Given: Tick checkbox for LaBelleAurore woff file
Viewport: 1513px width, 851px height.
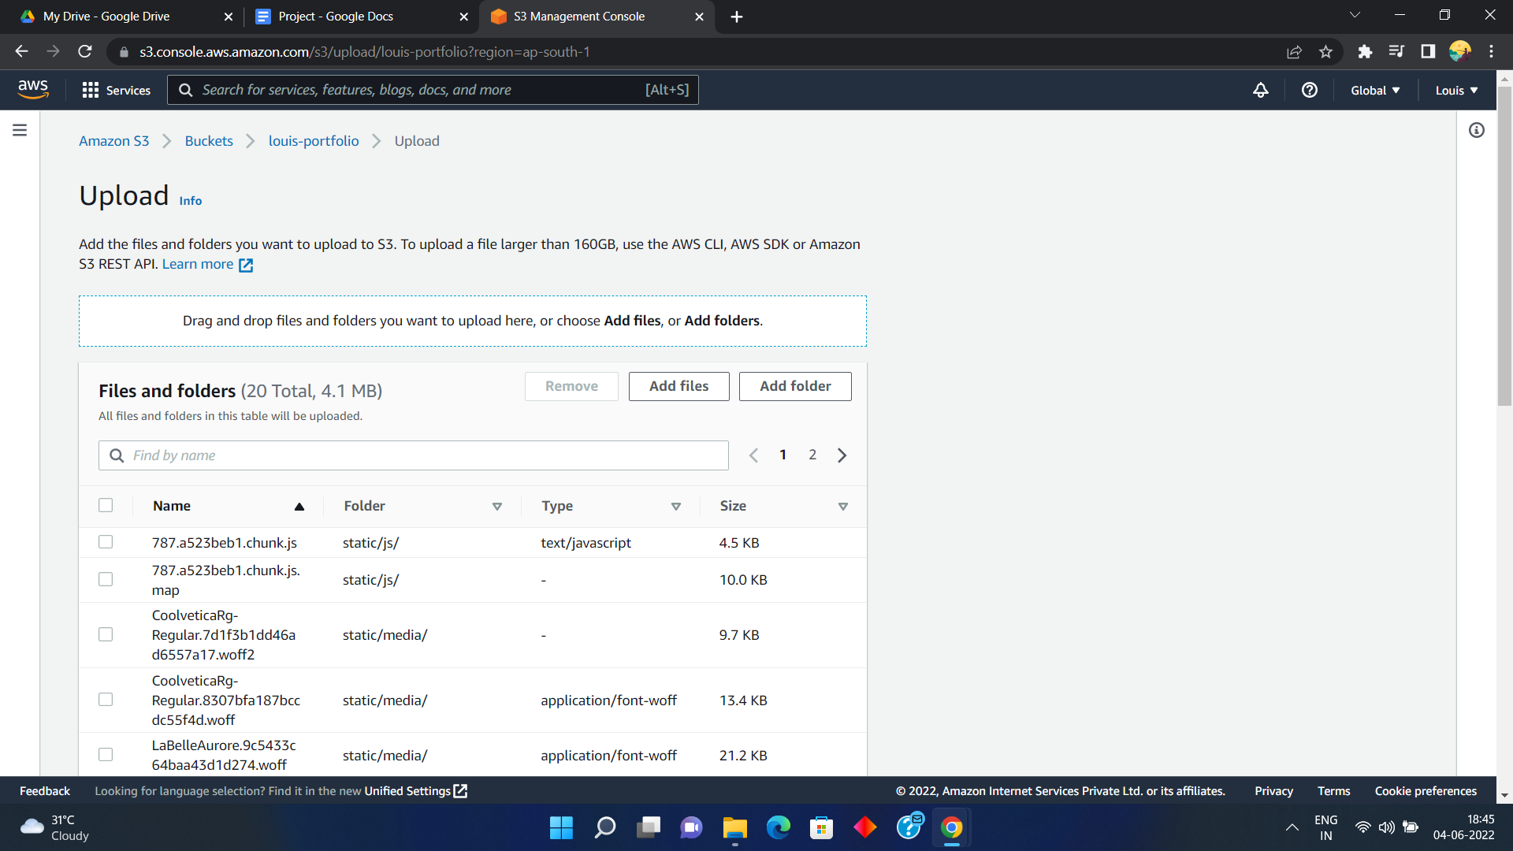Looking at the screenshot, I should click(x=106, y=755).
